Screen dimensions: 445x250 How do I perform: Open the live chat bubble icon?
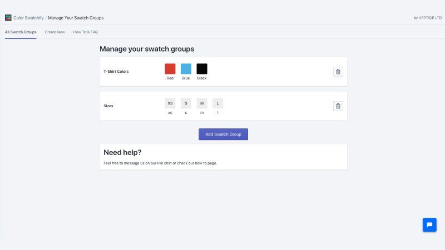pos(429,225)
